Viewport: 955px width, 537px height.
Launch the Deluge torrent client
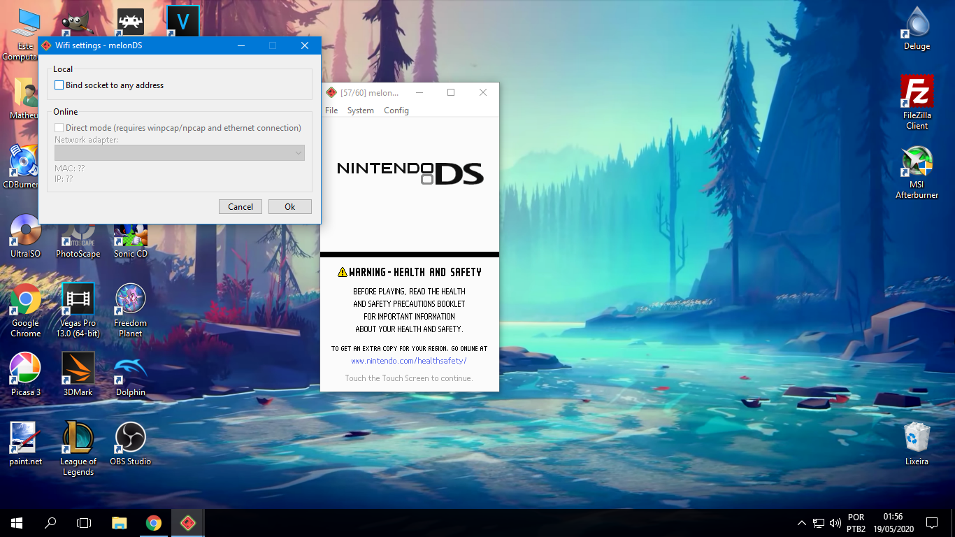(916, 24)
